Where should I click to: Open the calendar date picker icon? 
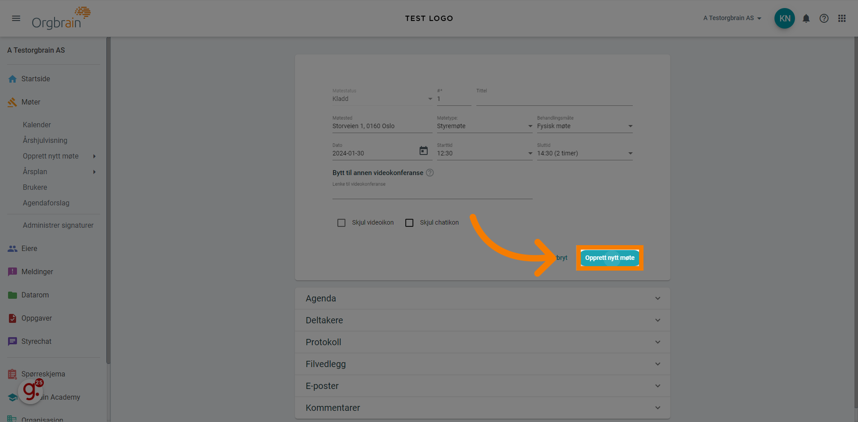click(x=423, y=150)
